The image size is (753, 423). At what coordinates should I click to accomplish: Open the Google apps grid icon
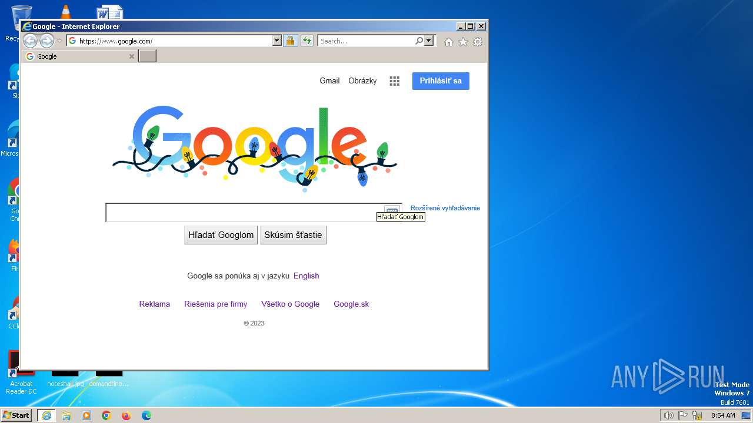(x=395, y=81)
